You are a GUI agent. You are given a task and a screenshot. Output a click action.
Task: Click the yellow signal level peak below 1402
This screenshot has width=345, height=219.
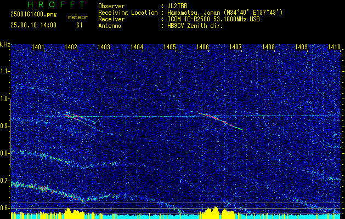[75, 213]
